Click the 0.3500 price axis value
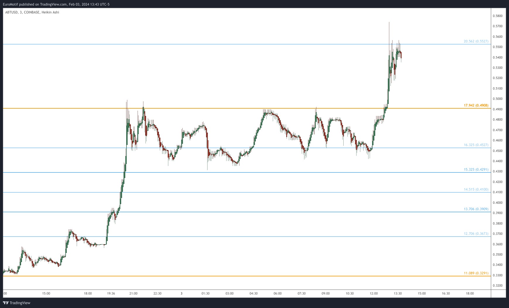Screen dimensions: 509x308 click(x=498, y=254)
